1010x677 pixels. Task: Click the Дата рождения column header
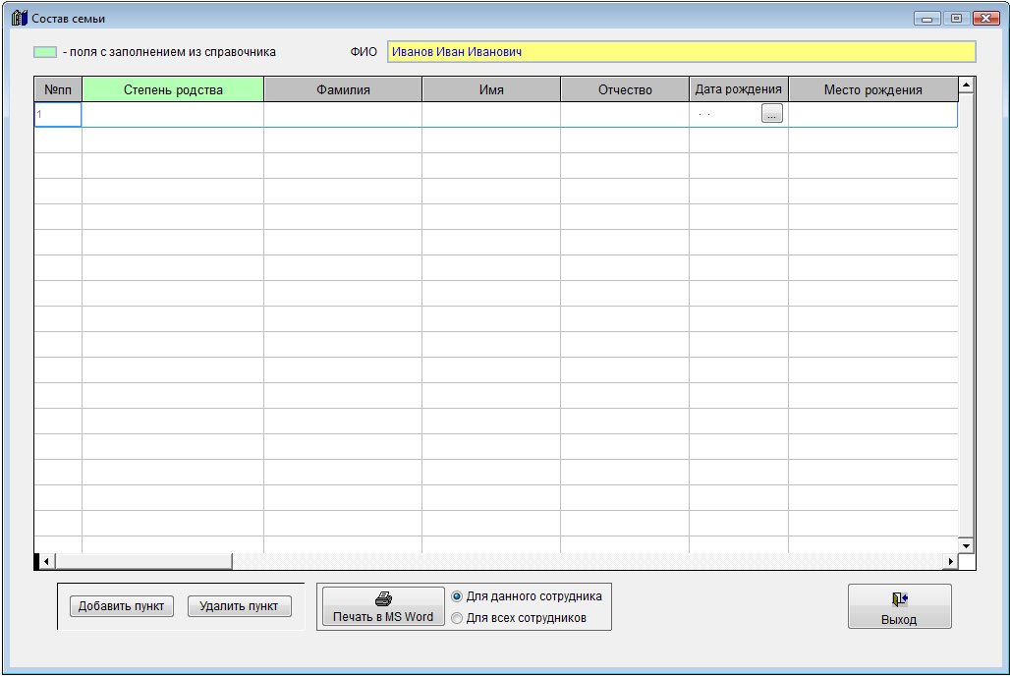(738, 89)
